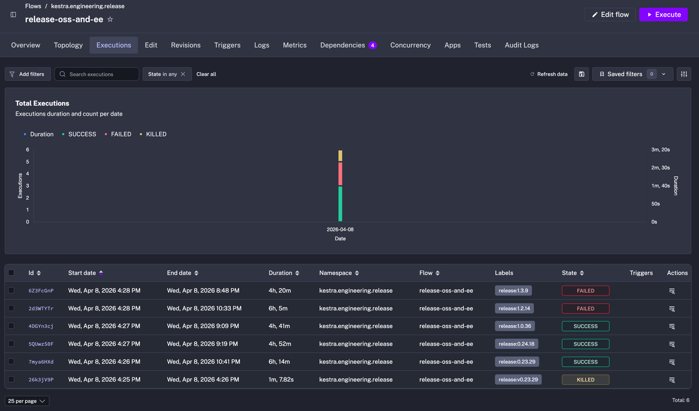Switch to the Audit Logs tab
699x411 pixels.
point(521,45)
